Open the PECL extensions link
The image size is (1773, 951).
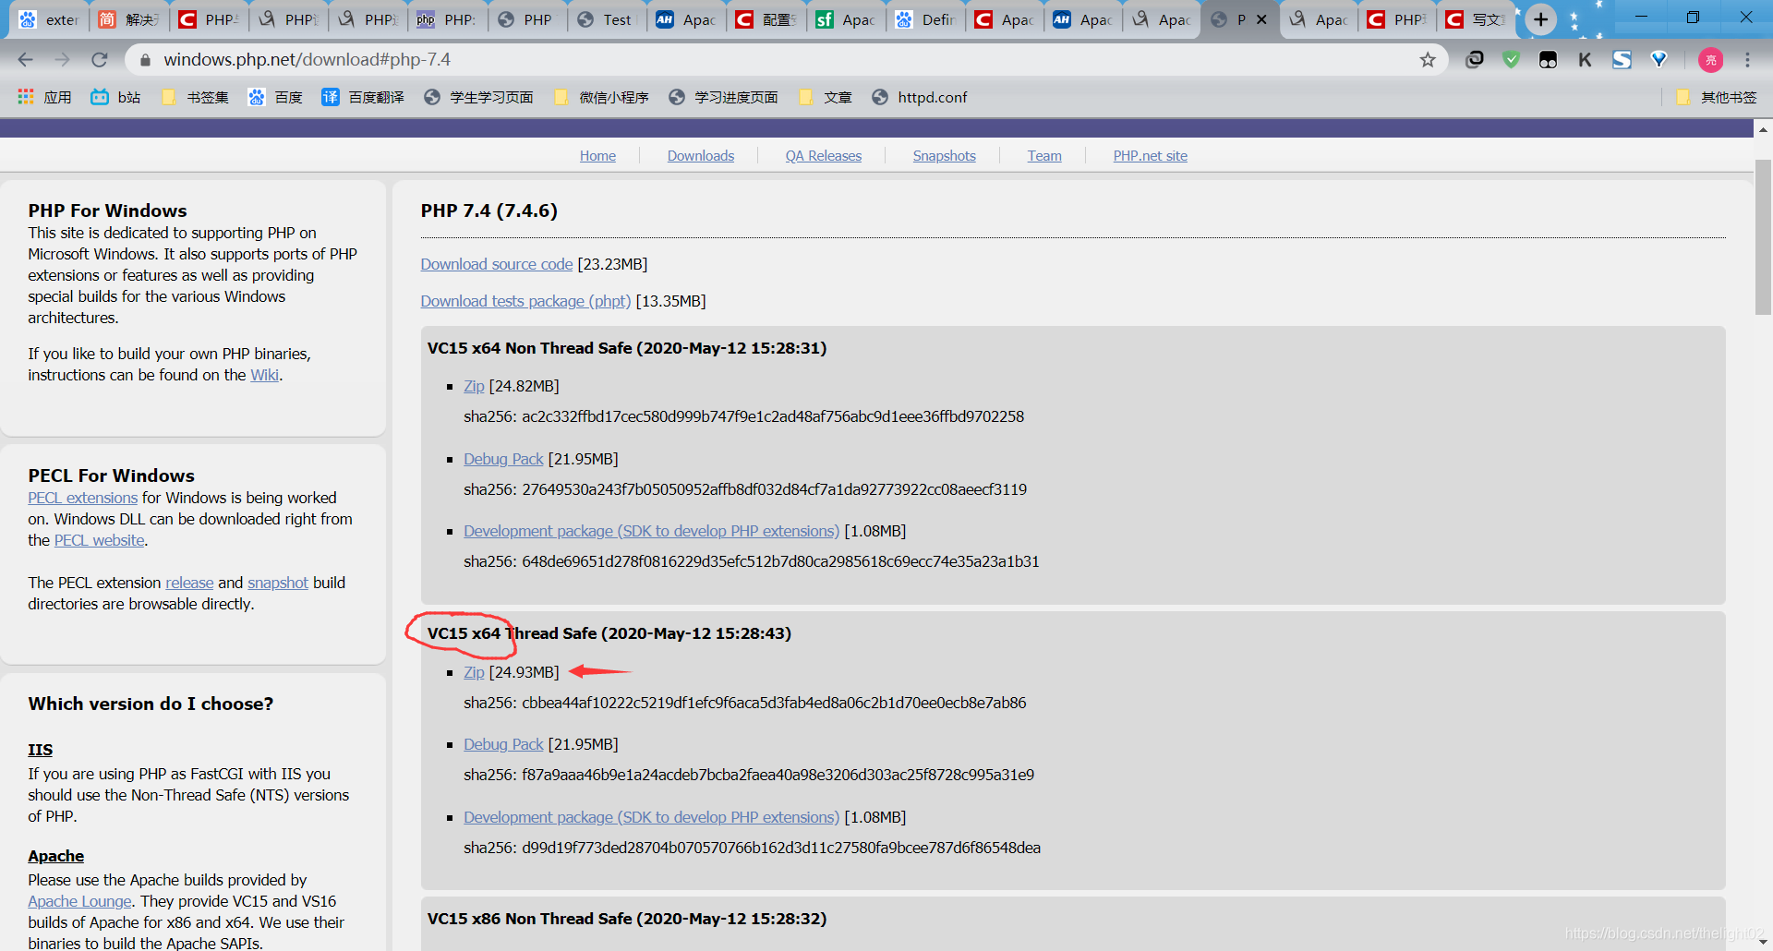click(82, 499)
